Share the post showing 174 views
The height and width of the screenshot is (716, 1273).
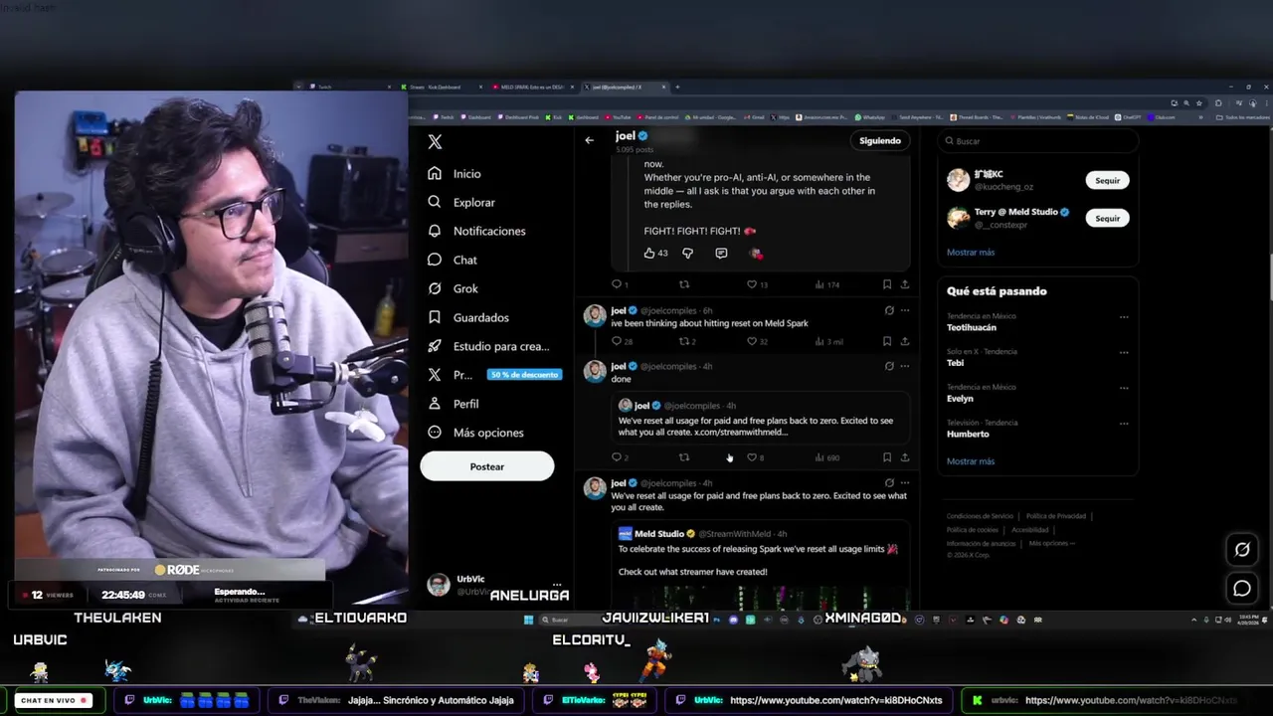[x=904, y=284]
